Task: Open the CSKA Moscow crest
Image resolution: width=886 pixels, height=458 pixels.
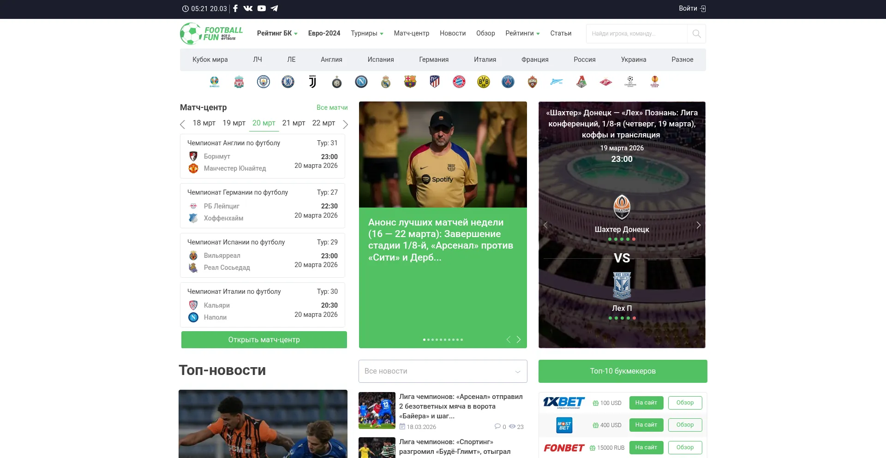Action: (533, 82)
